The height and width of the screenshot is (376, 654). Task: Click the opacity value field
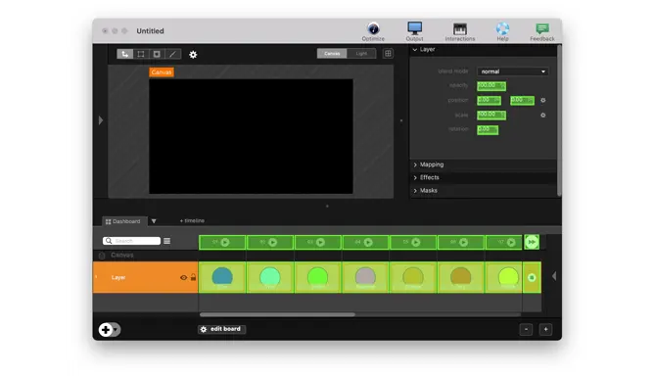click(491, 86)
